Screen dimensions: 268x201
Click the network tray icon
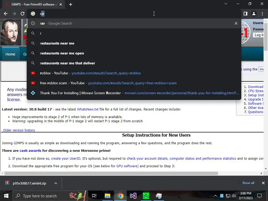pyautogui.click(x=228, y=196)
